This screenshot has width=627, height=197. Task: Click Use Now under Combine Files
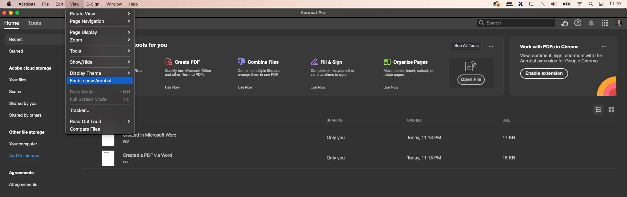tap(245, 87)
